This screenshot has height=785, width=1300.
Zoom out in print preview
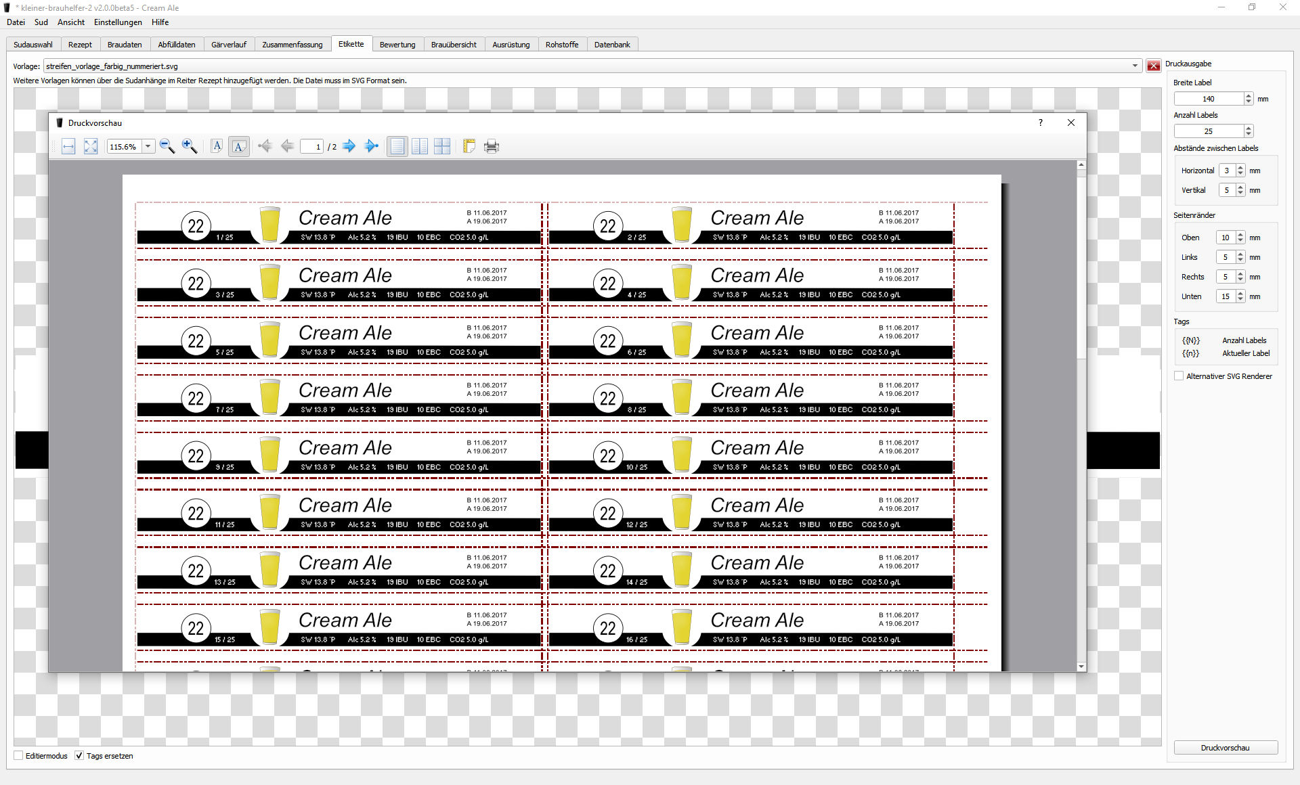pos(167,146)
